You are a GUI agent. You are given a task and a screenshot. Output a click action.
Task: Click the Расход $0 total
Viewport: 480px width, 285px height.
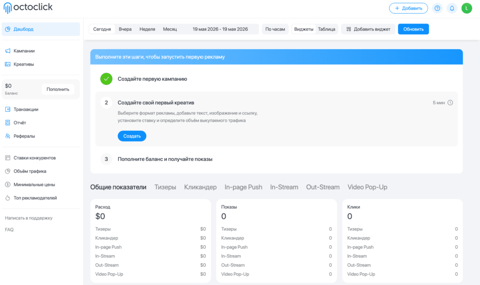click(x=100, y=217)
